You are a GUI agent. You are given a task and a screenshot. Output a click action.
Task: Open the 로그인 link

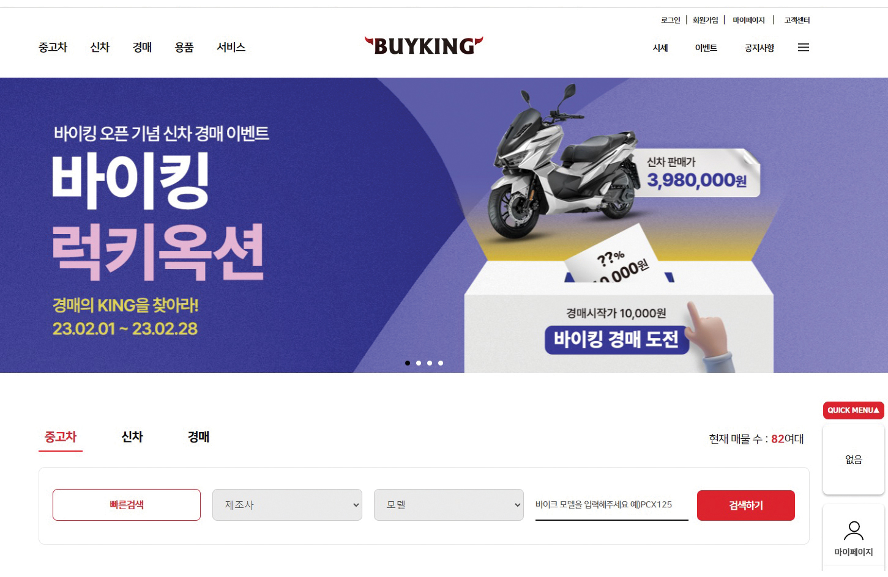(x=670, y=20)
